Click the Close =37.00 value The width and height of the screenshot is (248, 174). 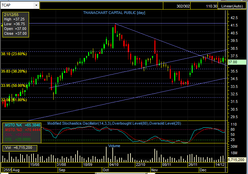tap(15, 33)
